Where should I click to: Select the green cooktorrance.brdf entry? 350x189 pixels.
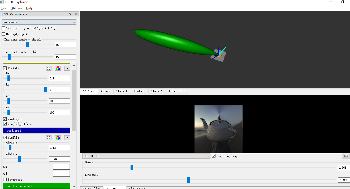pos(37,186)
